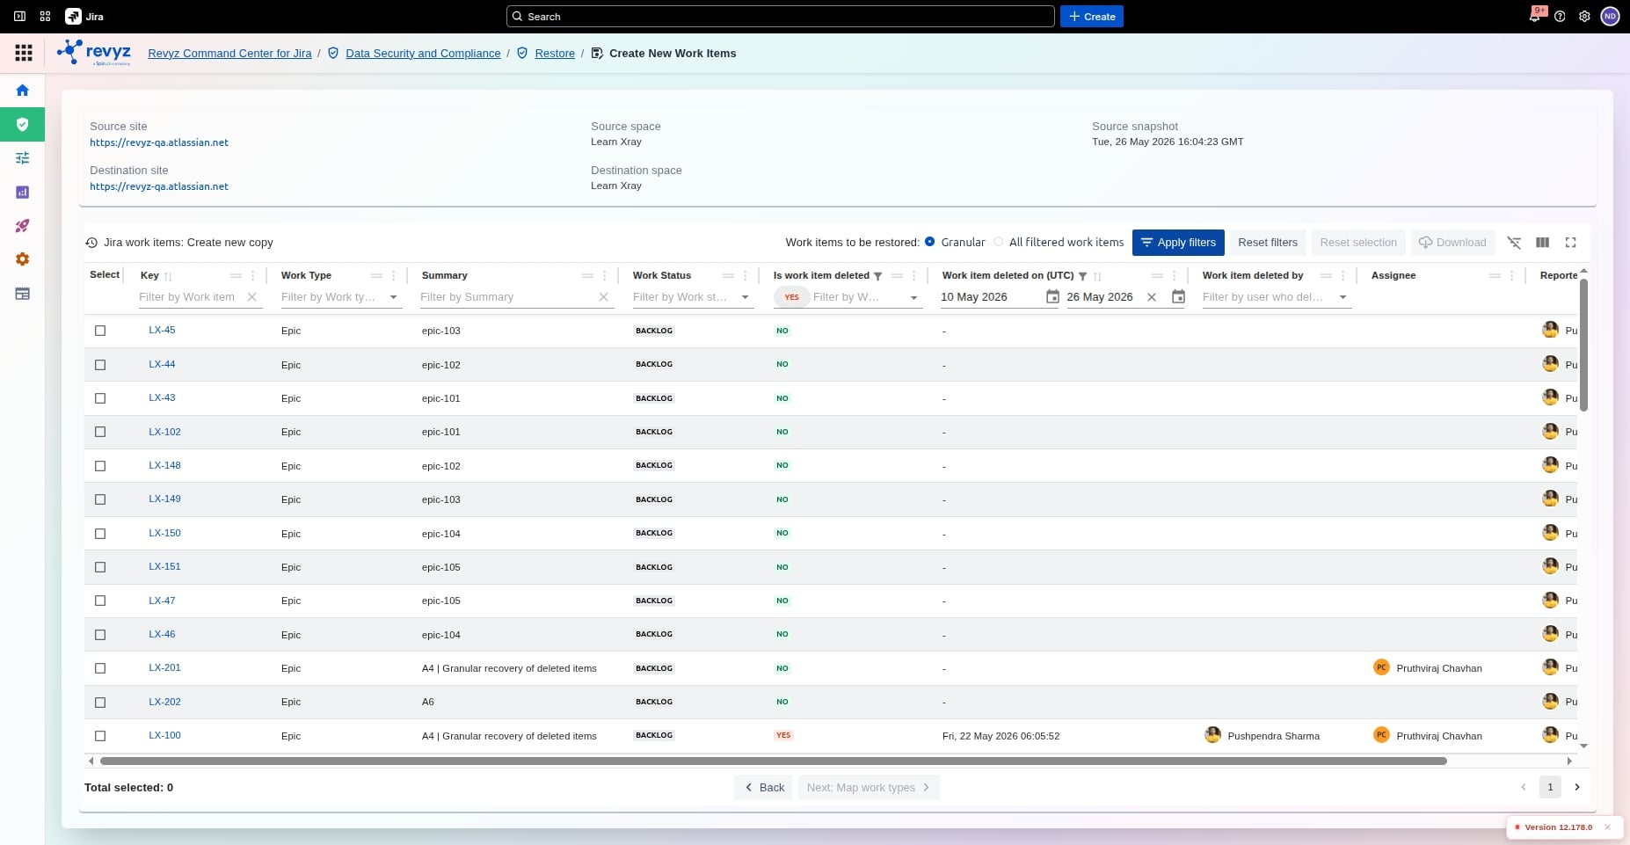Click the Apply filters button
The image size is (1630, 845).
pos(1178,243)
